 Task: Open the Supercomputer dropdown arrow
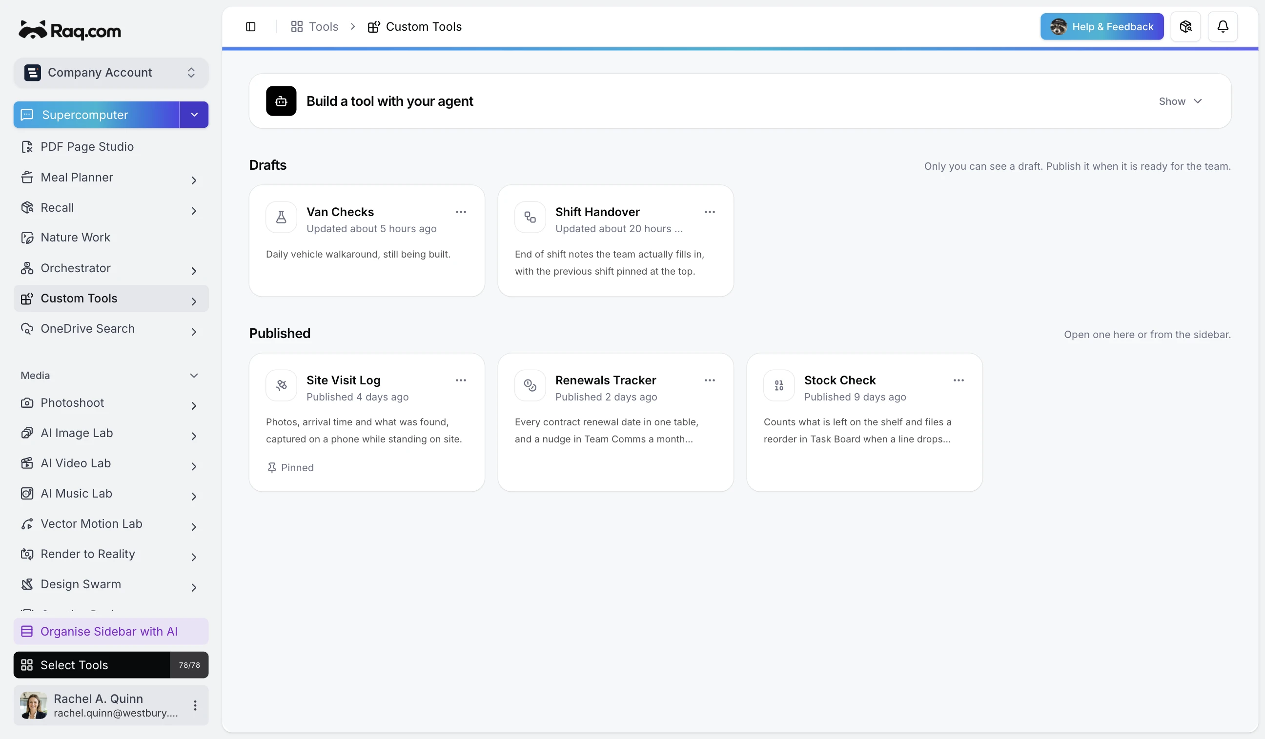(x=194, y=115)
